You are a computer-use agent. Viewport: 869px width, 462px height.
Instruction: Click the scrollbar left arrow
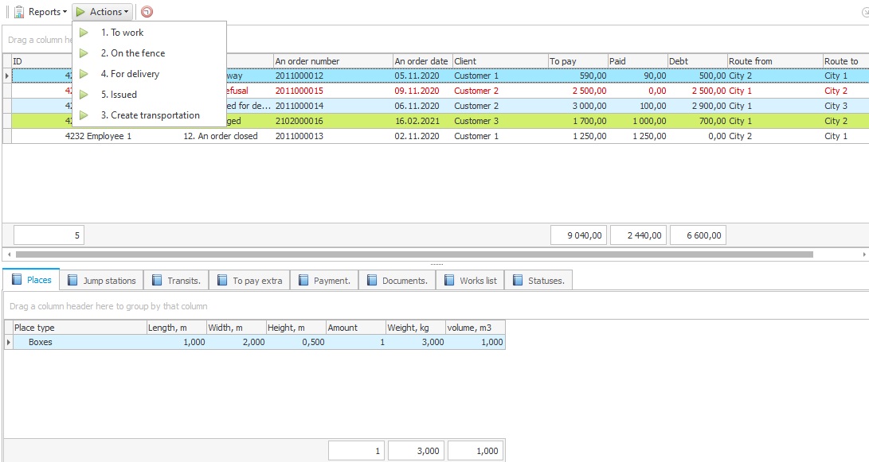coord(9,254)
